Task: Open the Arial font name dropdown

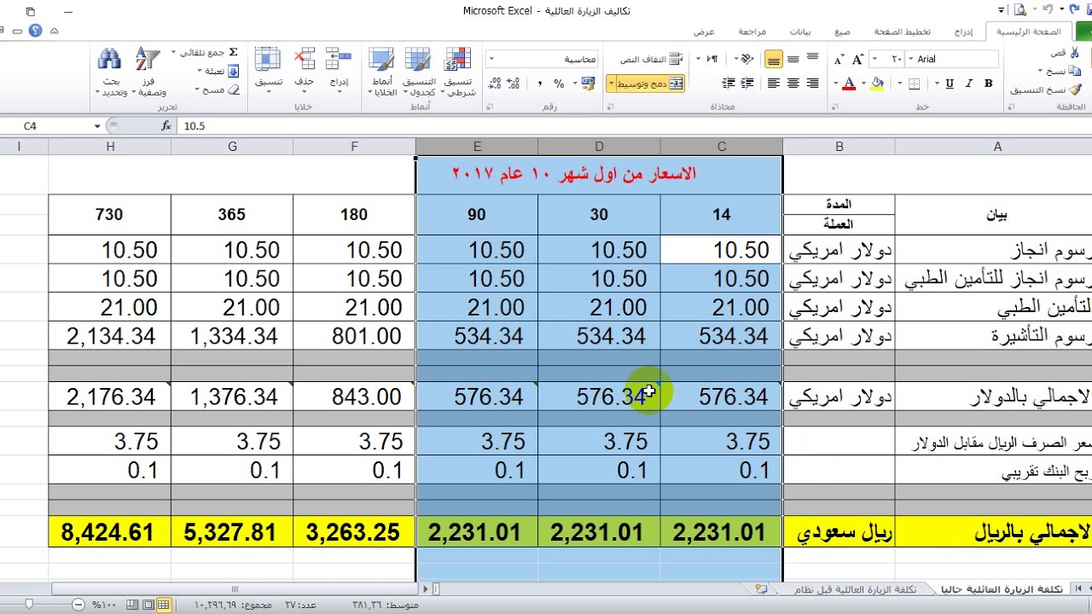Action: click(909, 59)
